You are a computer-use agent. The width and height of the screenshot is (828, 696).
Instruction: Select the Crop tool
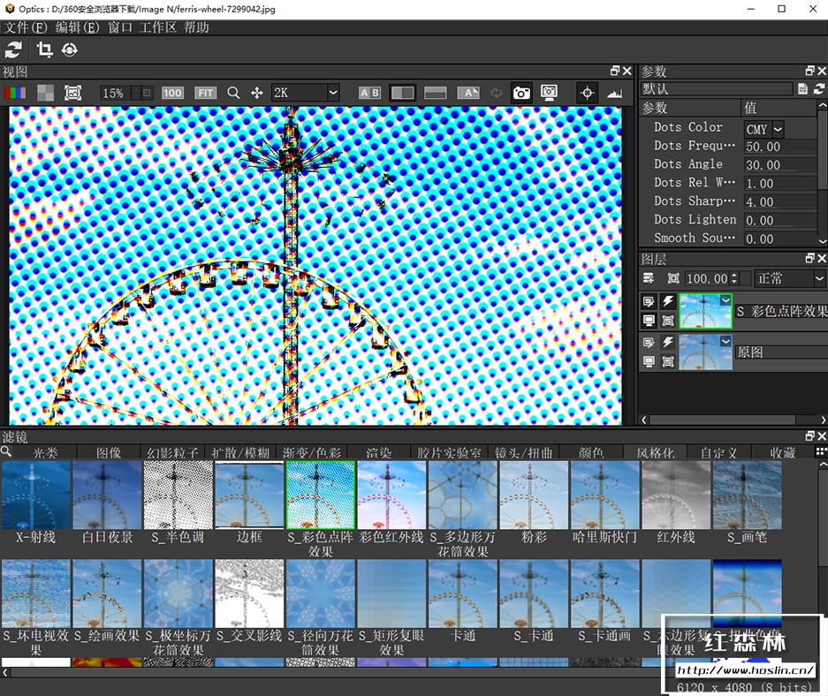click(44, 49)
